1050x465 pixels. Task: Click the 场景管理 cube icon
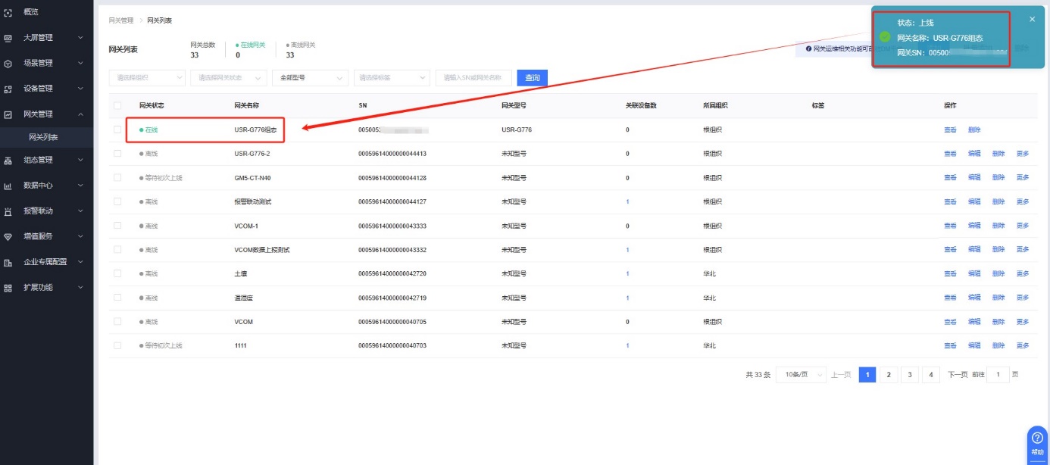[8, 64]
